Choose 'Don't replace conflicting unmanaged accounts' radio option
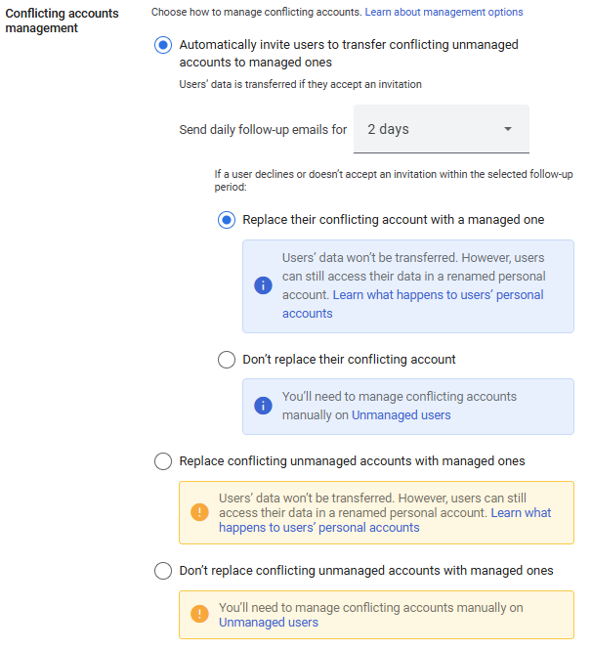 tap(163, 571)
